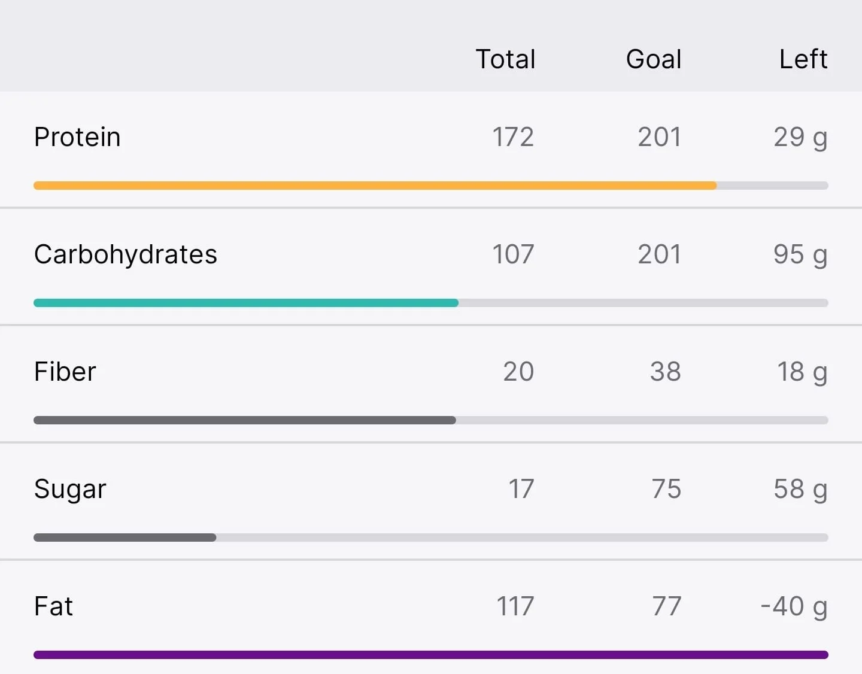The height and width of the screenshot is (674, 862).
Task: Tap the 95 g Carbohydrates remaining value
Action: (x=800, y=255)
